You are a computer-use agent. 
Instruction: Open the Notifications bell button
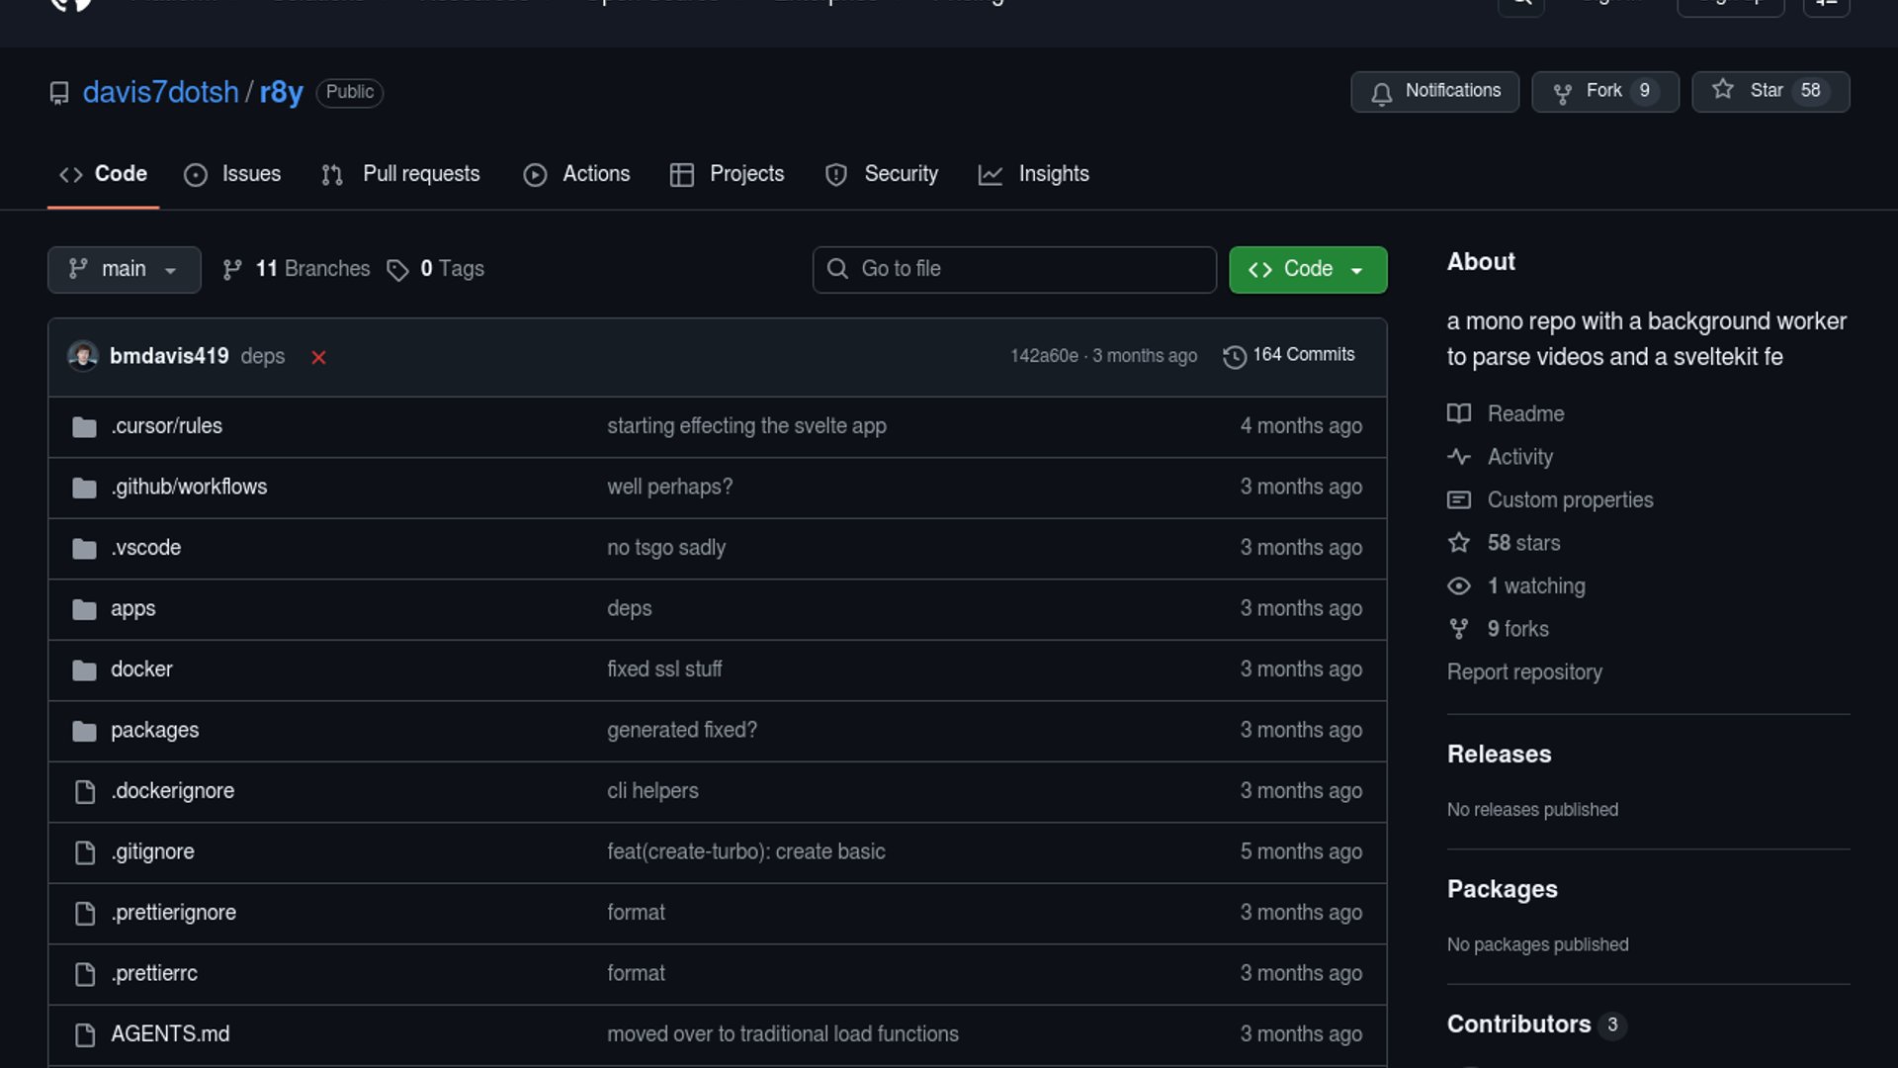pos(1434,91)
